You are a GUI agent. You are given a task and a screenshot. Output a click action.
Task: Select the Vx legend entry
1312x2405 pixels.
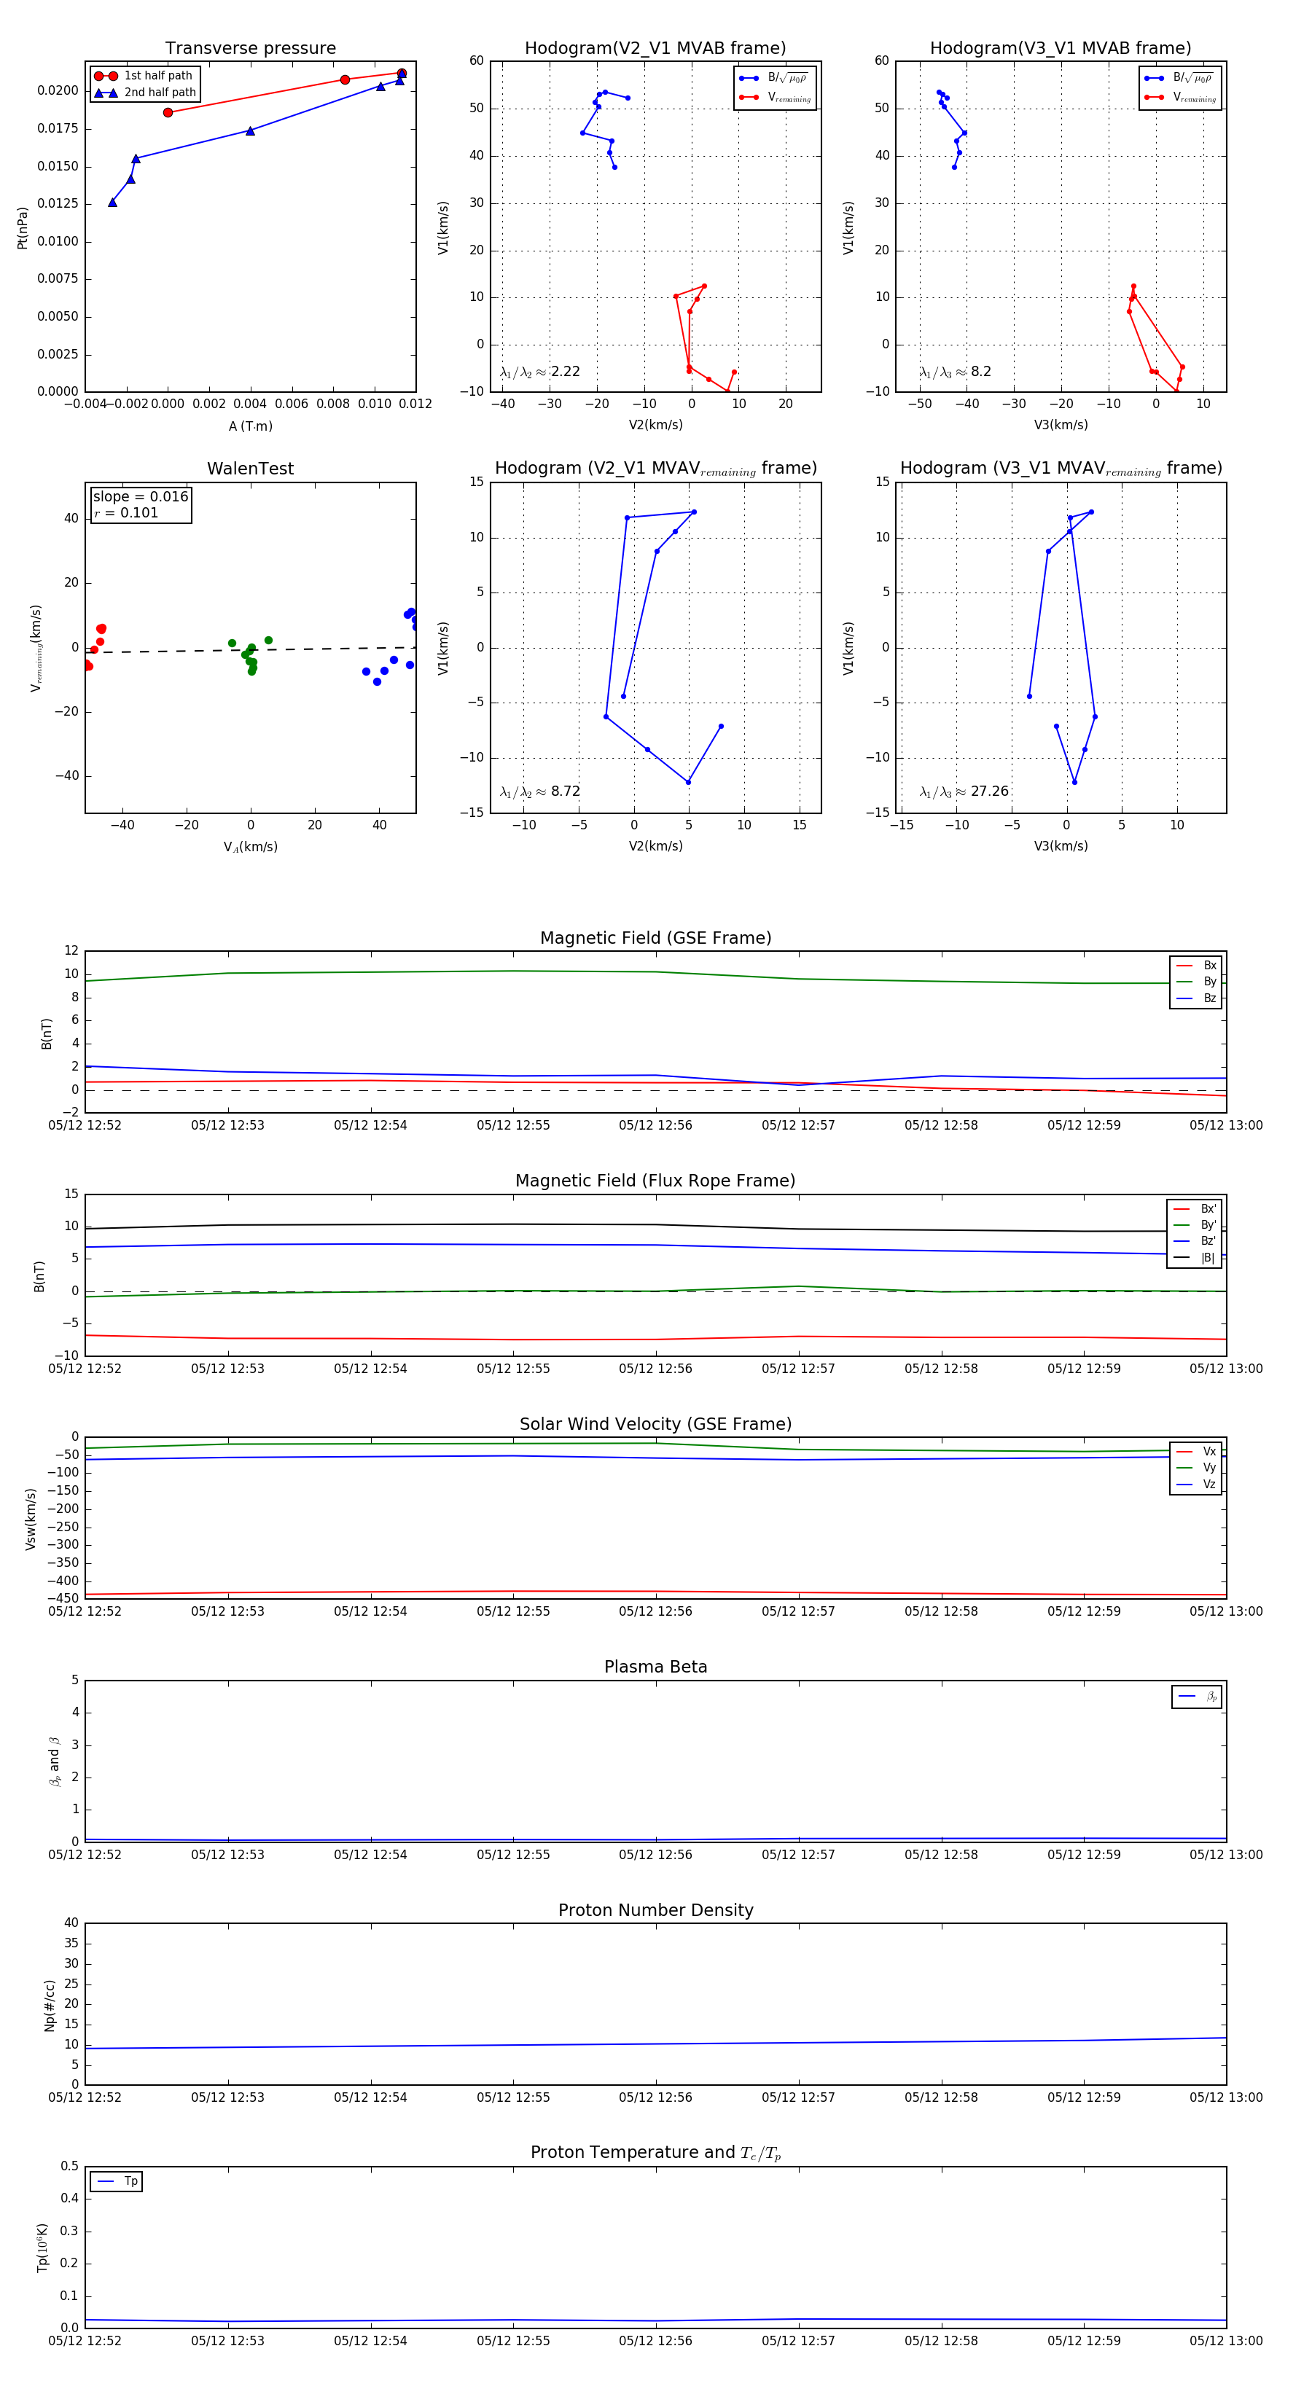tap(1196, 1451)
